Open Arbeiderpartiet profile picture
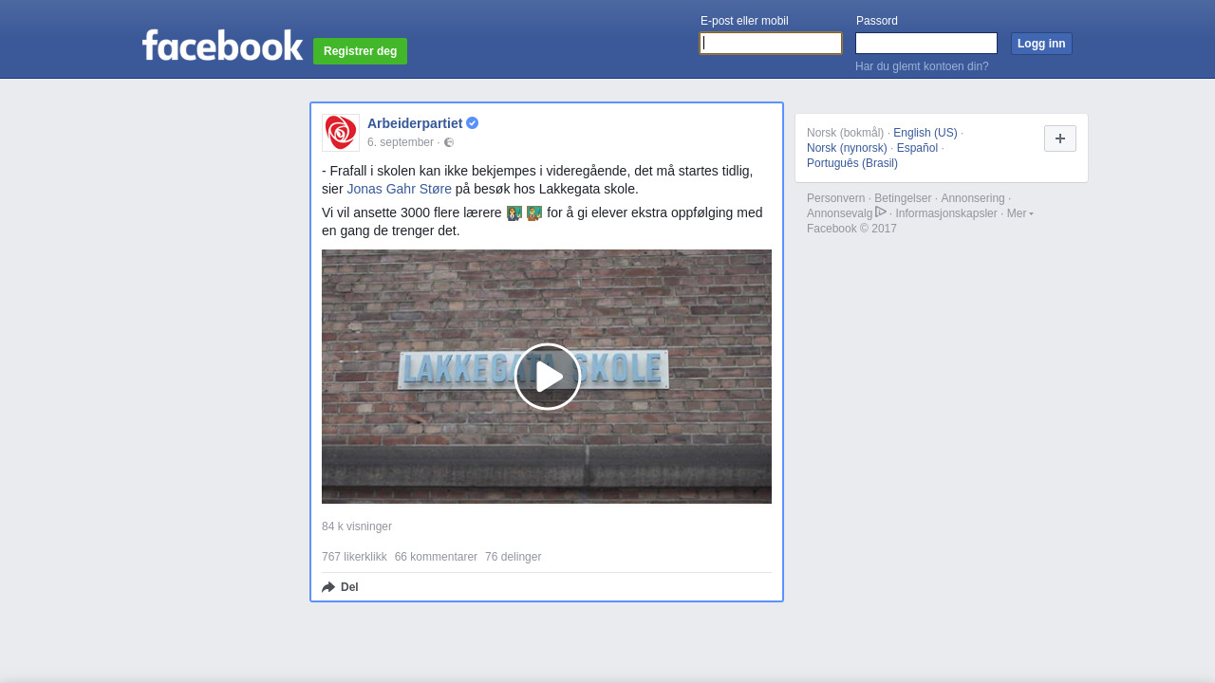This screenshot has width=1215, height=683. (x=341, y=133)
